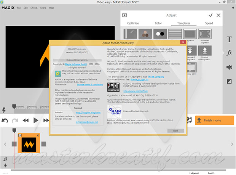The image size is (236, 175).
Task: Click the PoINT software logo
Action: [x=113, y=87]
